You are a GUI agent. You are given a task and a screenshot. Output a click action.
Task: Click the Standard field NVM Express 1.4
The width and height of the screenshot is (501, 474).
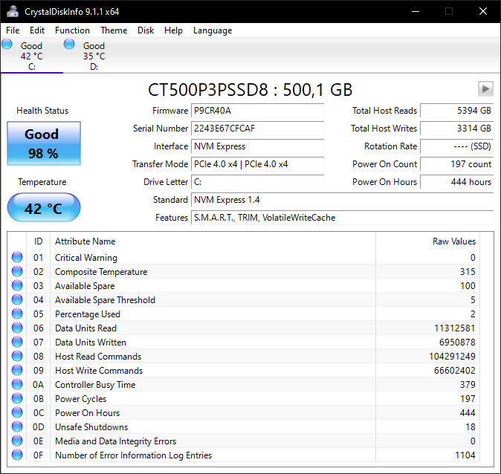[x=343, y=200]
